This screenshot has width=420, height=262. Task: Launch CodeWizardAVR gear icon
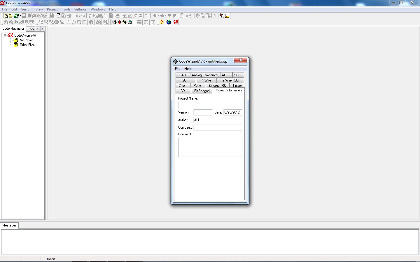point(114,22)
